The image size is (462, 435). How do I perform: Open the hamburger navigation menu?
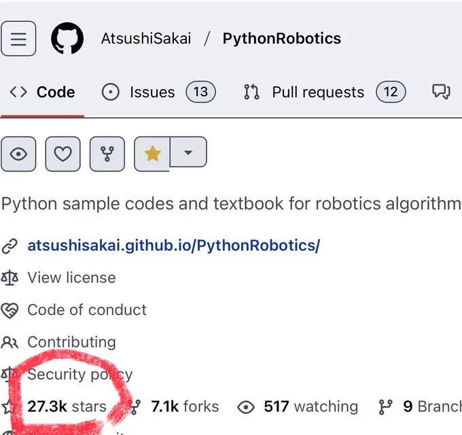click(18, 39)
